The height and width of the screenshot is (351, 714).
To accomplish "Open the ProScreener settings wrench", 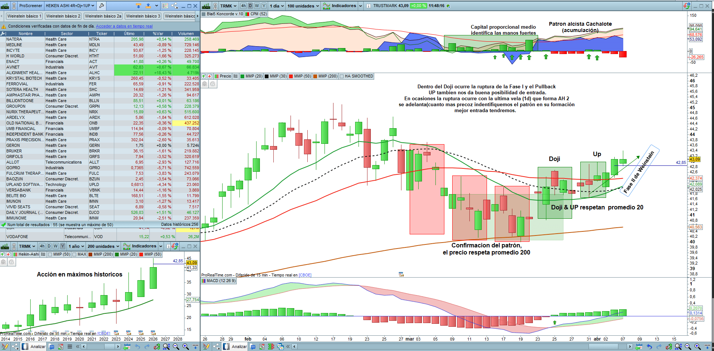I will (x=102, y=6).
